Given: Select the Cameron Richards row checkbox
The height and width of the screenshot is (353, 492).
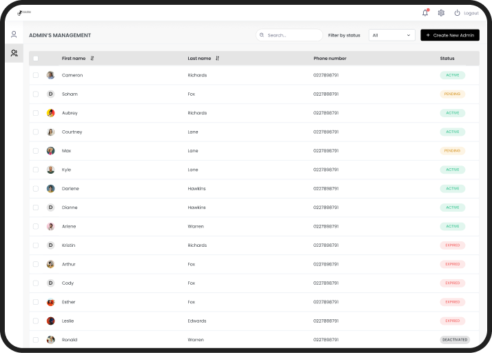Looking at the screenshot, I should pyautogui.click(x=36, y=75).
